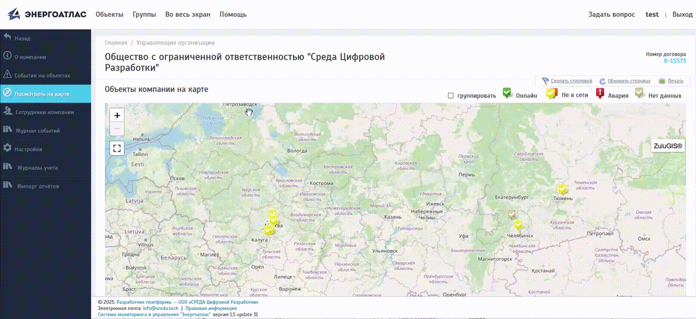The image size is (696, 319).
Task: Click the yellow marker near Челябинск
Action: pyautogui.click(x=518, y=224)
